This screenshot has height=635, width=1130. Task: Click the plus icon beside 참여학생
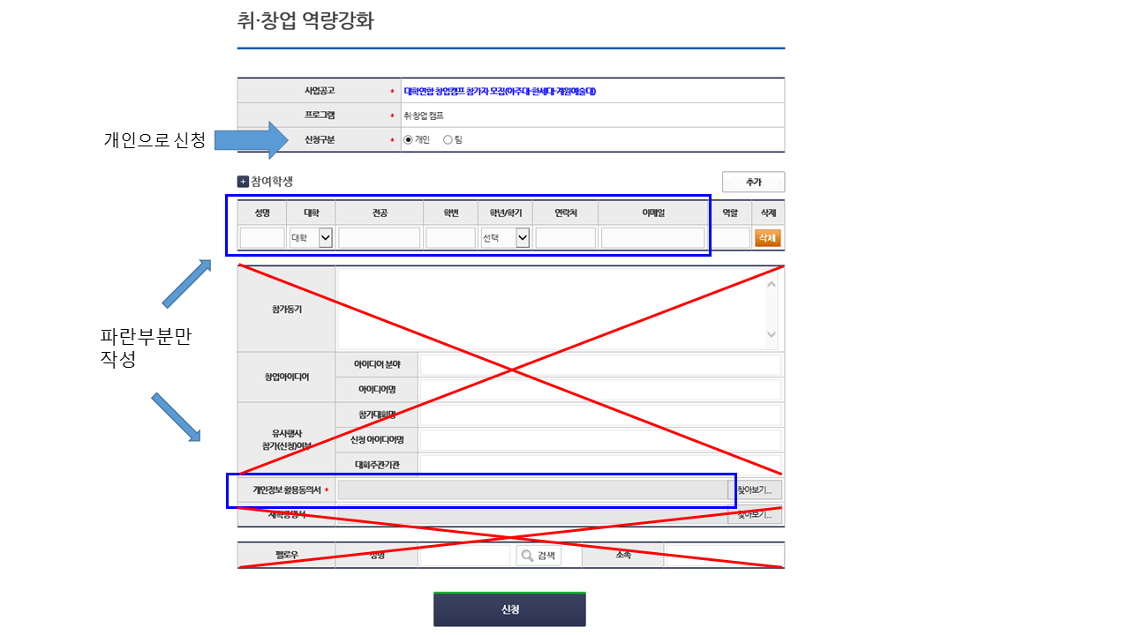click(243, 182)
